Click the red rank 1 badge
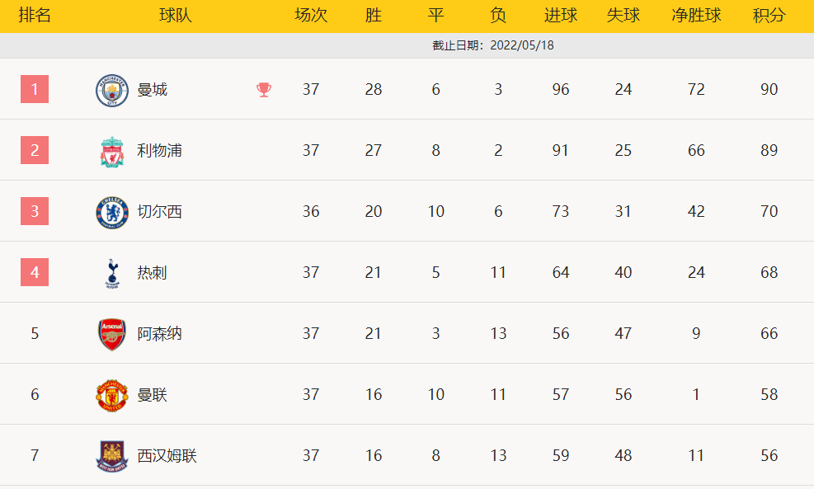814x489 pixels. (35, 89)
